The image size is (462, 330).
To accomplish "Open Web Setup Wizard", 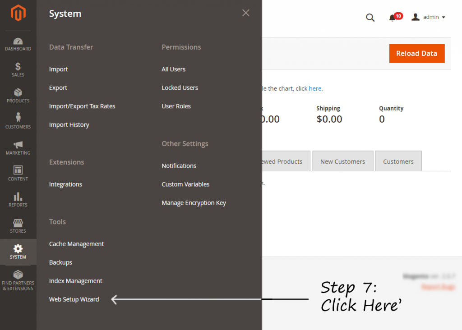I will 74,299.
